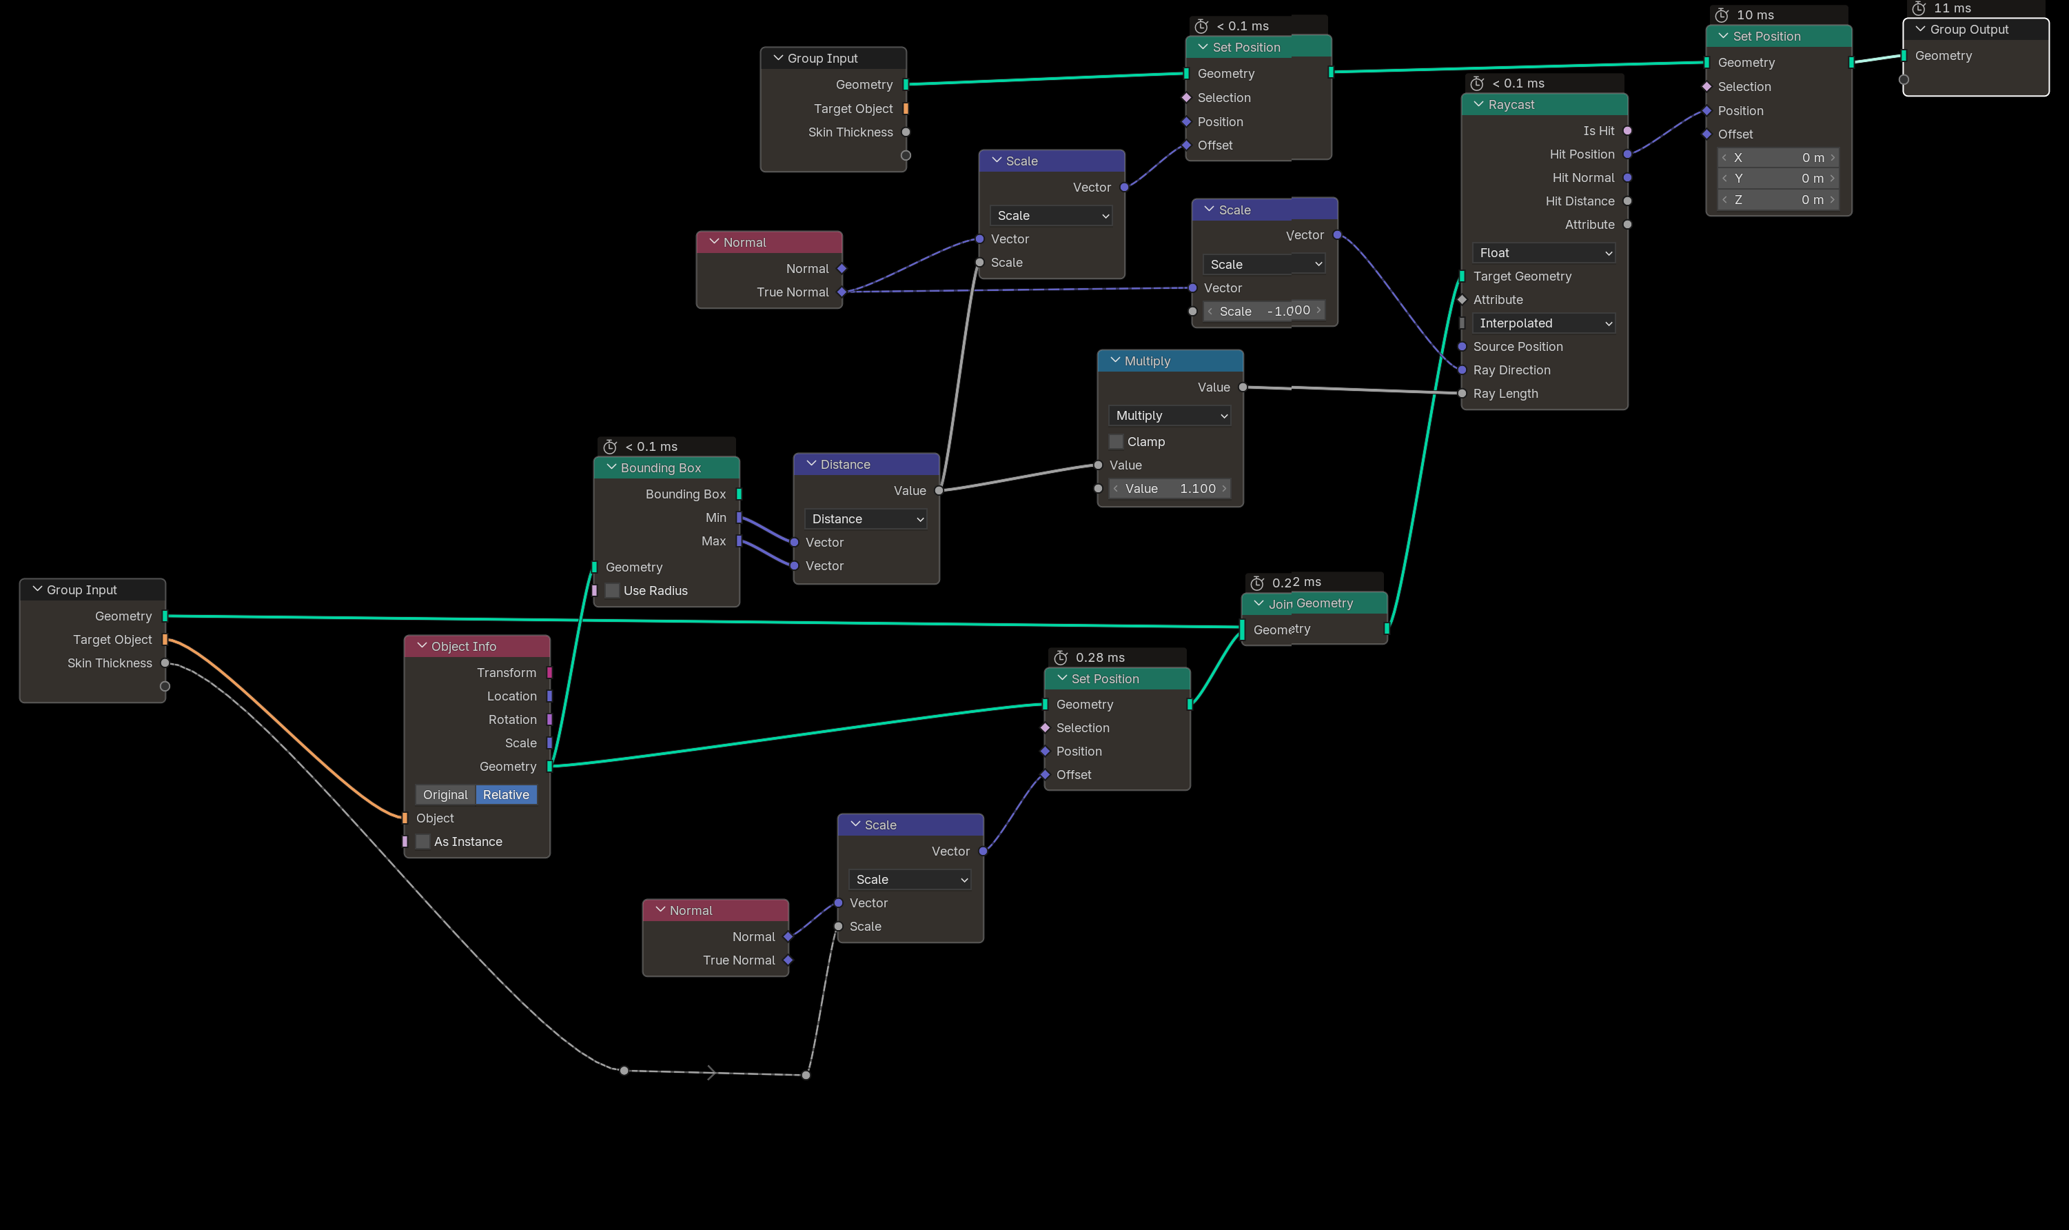The height and width of the screenshot is (1230, 2069).
Task: Click the Hit Distance output socket
Action: point(1627,201)
